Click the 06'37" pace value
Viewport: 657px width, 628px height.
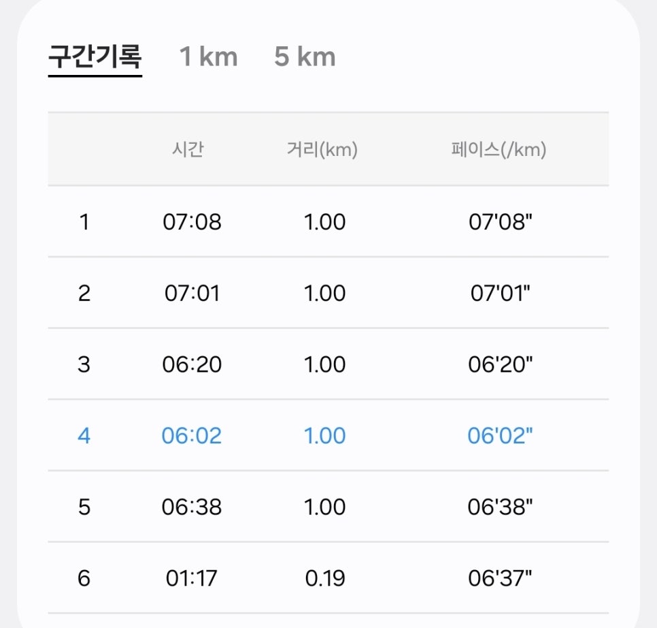(500, 578)
